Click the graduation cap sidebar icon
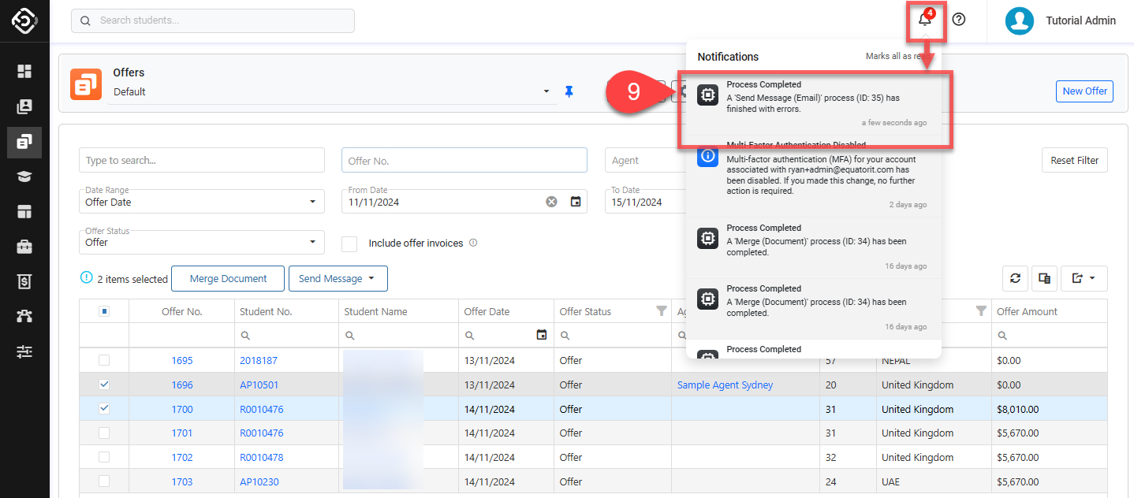1134x498 pixels. coord(24,177)
